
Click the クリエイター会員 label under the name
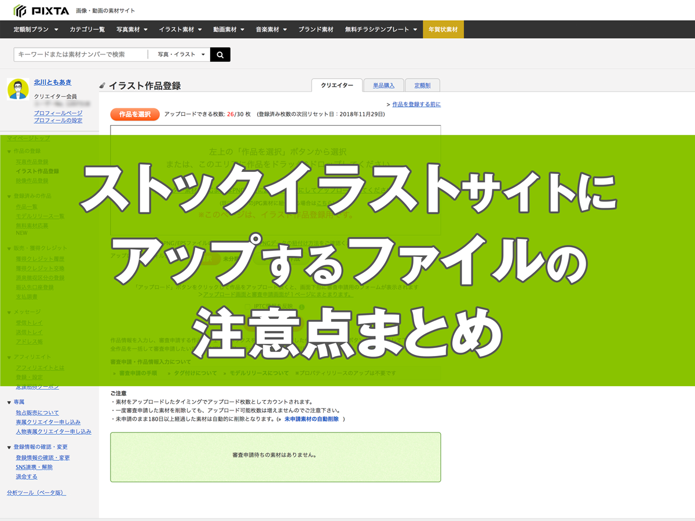click(55, 96)
